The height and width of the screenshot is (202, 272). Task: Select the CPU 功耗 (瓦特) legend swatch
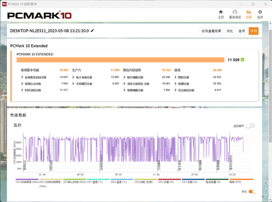pyautogui.click(x=146, y=179)
